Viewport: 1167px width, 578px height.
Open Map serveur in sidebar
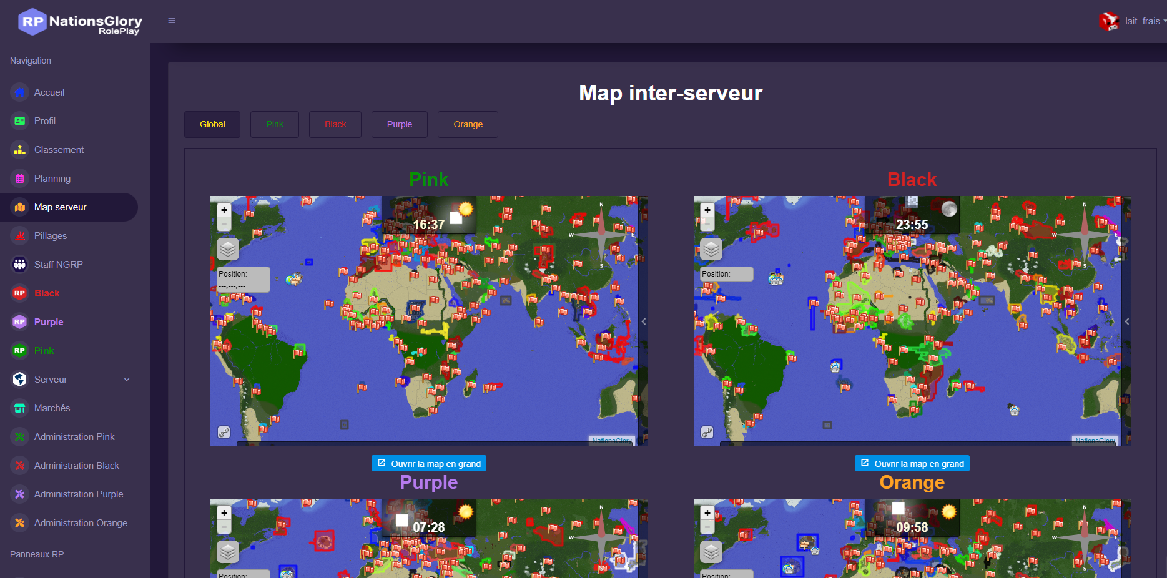(69, 207)
